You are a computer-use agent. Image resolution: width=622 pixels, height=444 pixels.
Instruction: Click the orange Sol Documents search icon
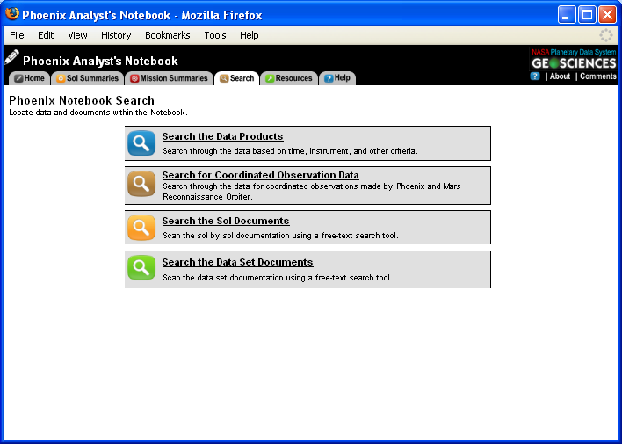[x=141, y=228]
